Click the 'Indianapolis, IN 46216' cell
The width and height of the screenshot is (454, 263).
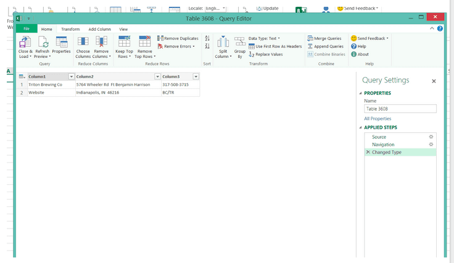[x=118, y=92]
